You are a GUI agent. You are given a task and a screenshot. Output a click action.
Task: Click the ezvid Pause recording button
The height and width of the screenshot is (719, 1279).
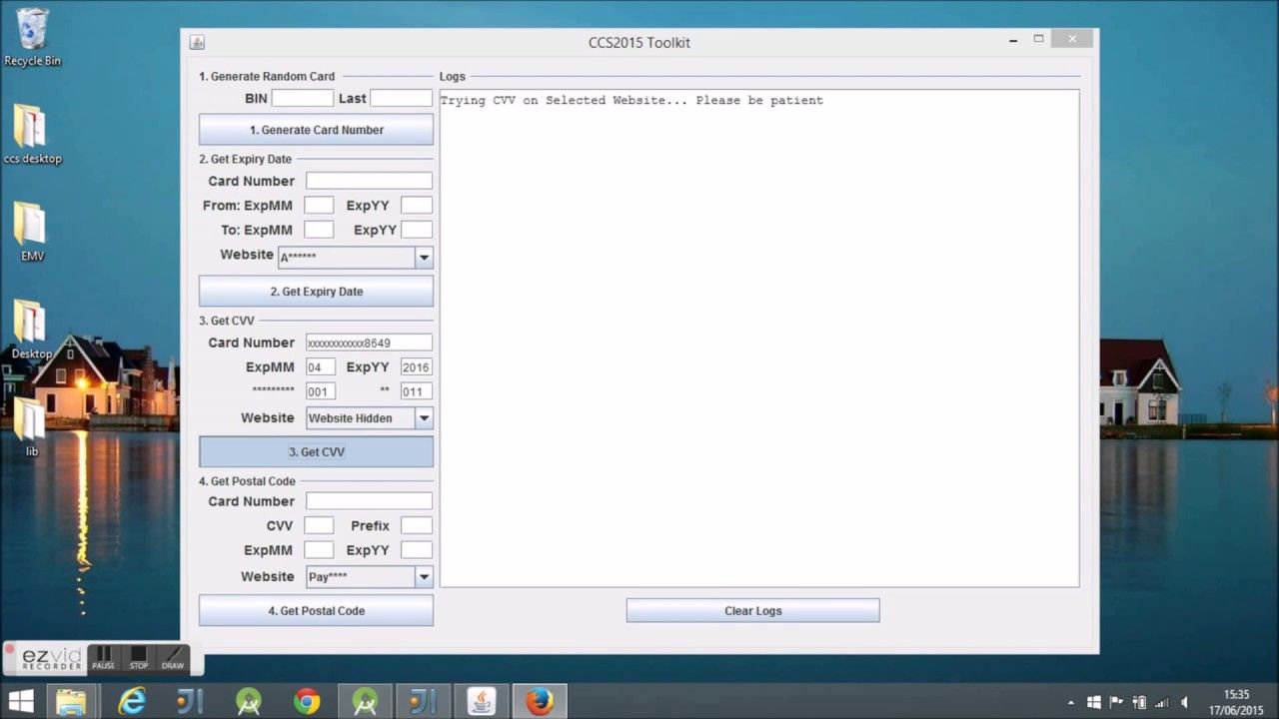coord(103,658)
